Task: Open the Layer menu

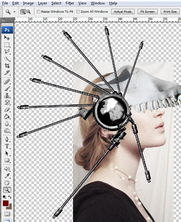Action: 43,3
